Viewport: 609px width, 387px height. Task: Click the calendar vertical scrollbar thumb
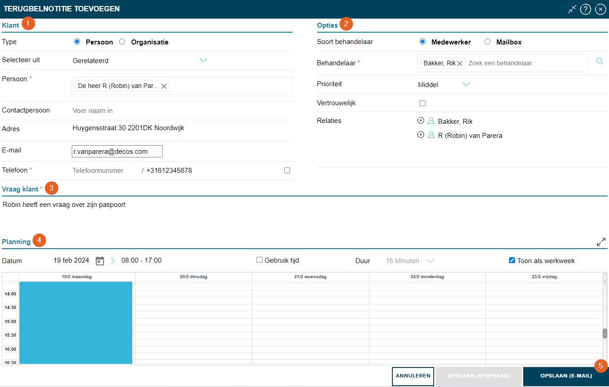point(605,333)
